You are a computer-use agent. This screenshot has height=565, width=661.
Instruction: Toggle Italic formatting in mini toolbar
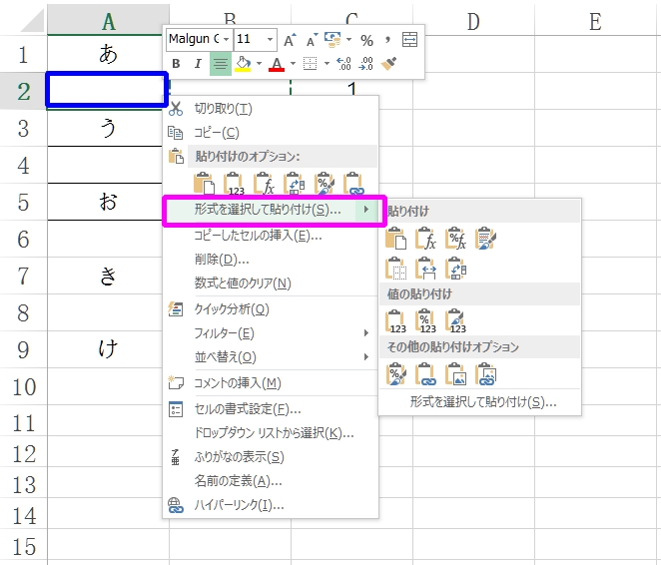tap(198, 64)
